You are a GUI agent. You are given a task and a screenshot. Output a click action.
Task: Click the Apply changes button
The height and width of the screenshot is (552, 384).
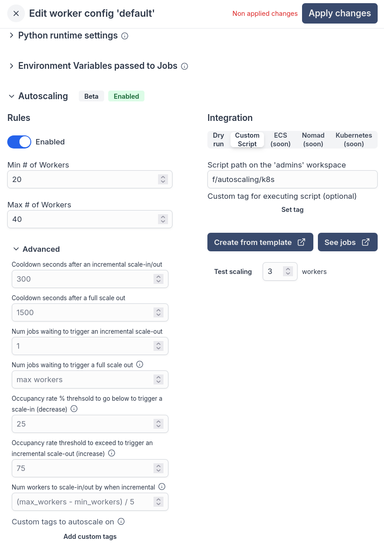(340, 14)
